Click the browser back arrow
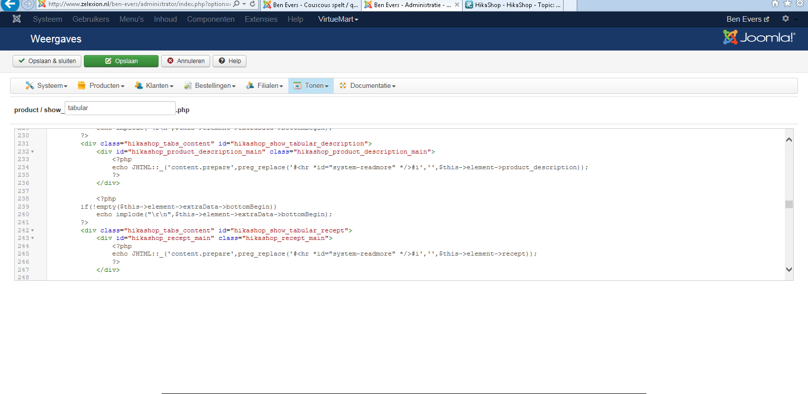The height and width of the screenshot is (394, 808). coord(10,5)
